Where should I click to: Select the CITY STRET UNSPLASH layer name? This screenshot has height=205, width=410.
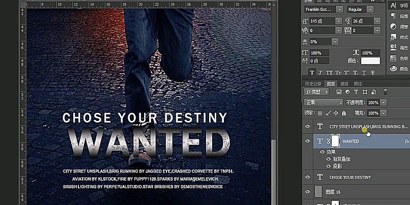368,127
